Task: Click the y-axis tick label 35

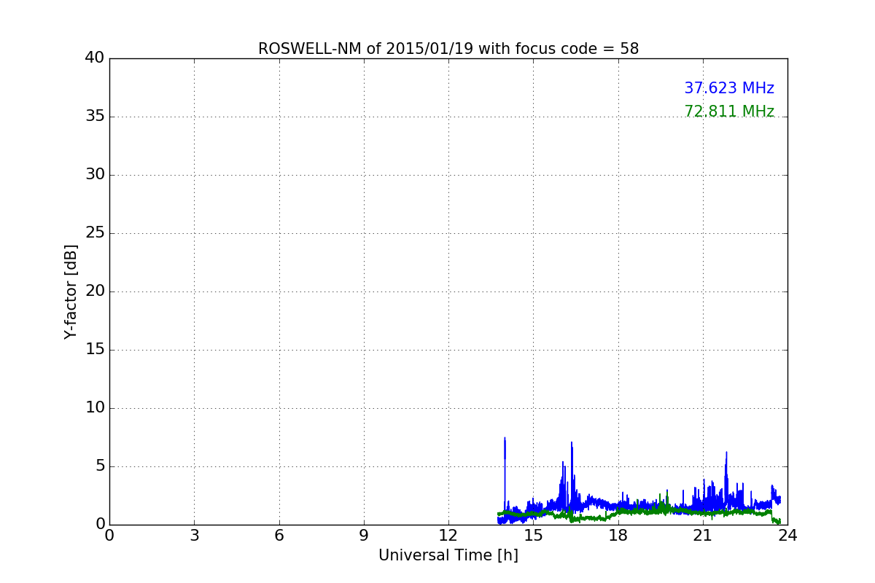Action: click(x=95, y=117)
